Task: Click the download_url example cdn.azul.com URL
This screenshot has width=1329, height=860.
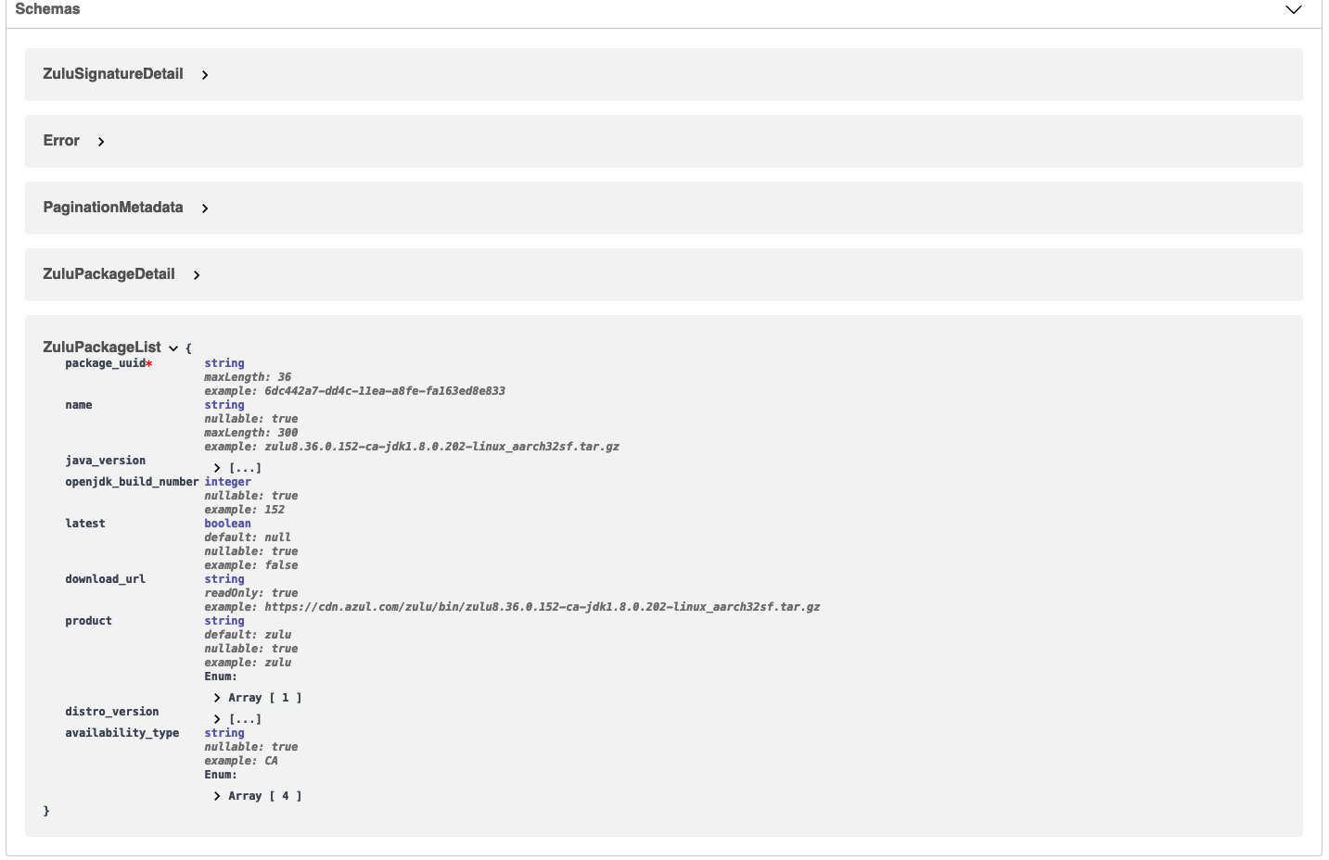Action: 512,607
